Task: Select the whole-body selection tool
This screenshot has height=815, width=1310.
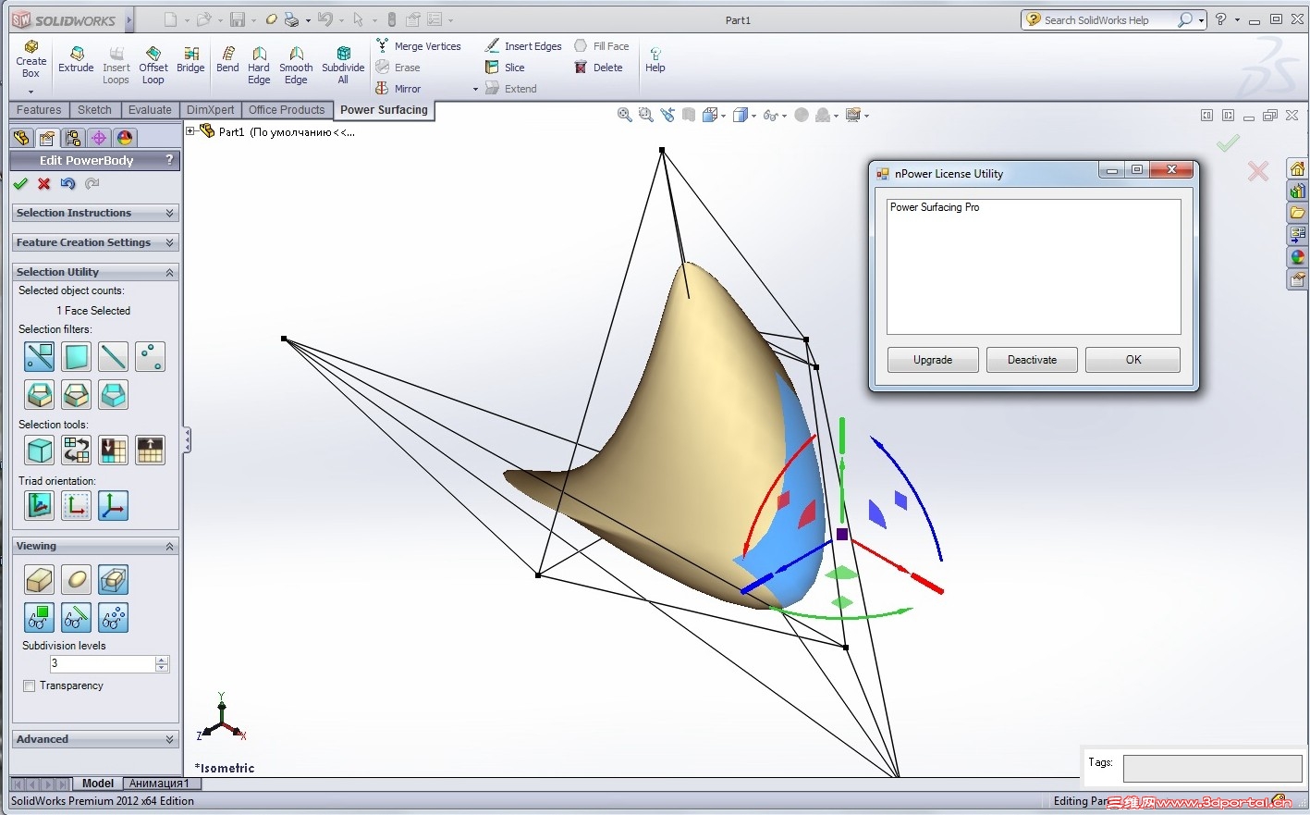Action: tap(40, 451)
